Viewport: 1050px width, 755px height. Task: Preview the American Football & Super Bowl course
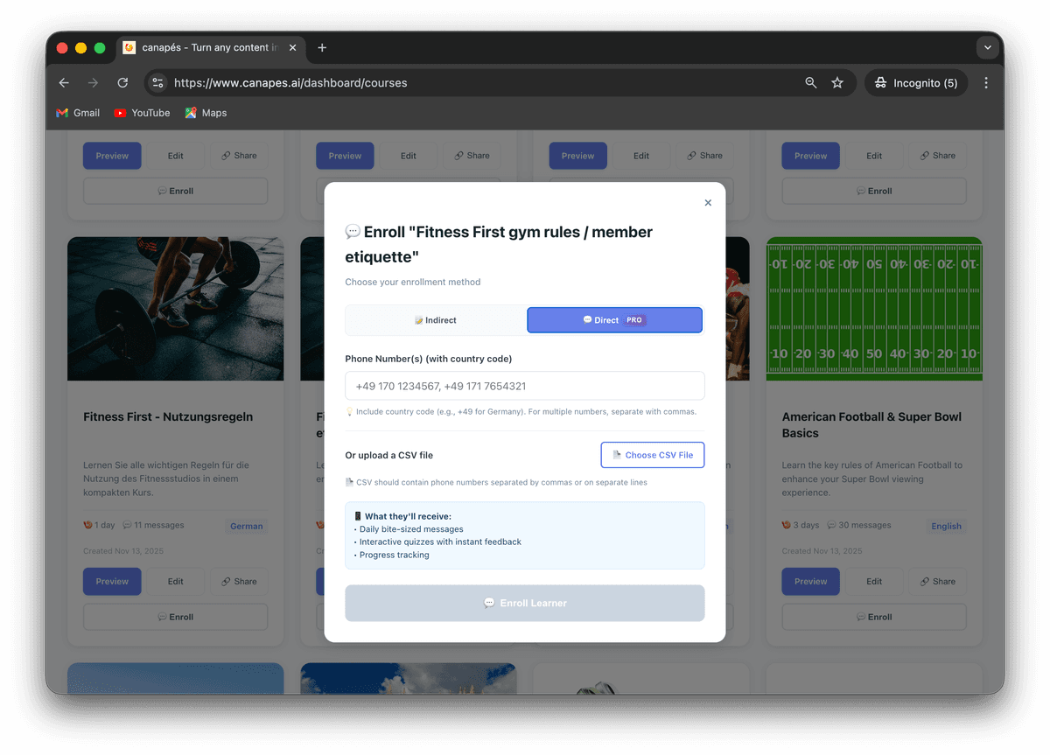tap(810, 581)
